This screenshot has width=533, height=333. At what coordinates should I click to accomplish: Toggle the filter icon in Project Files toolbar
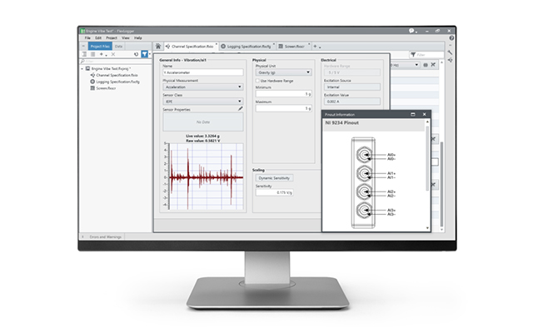coord(144,54)
